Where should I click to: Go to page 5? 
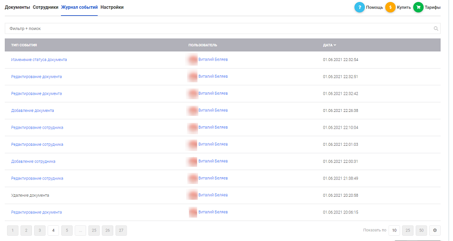(x=67, y=231)
